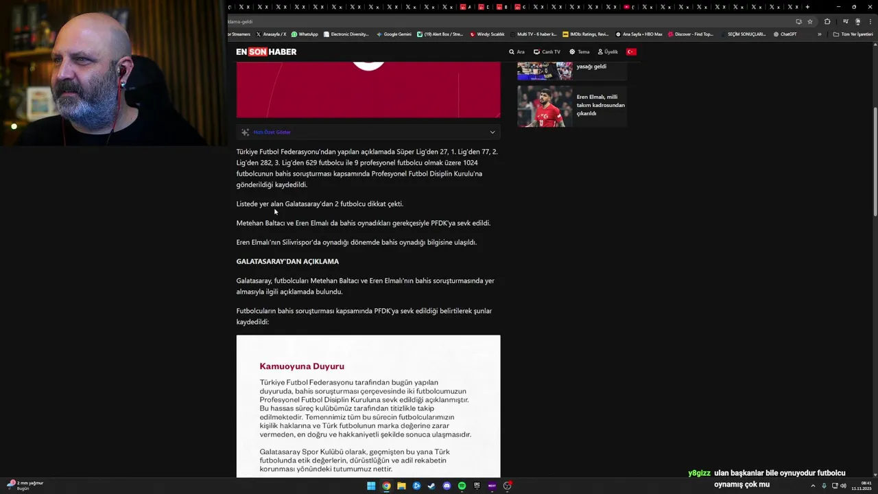878x494 pixels.
Task: Open the Electronic Diversity bookmark
Action: pos(346,34)
